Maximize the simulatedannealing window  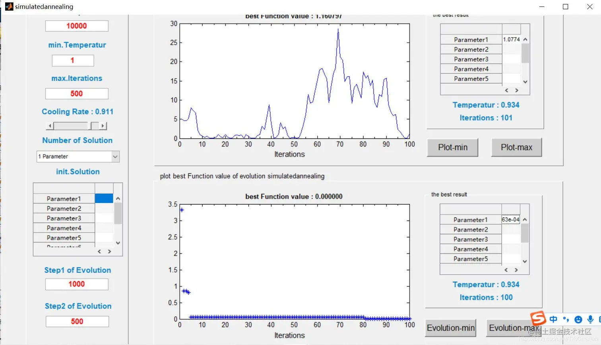(x=566, y=7)
